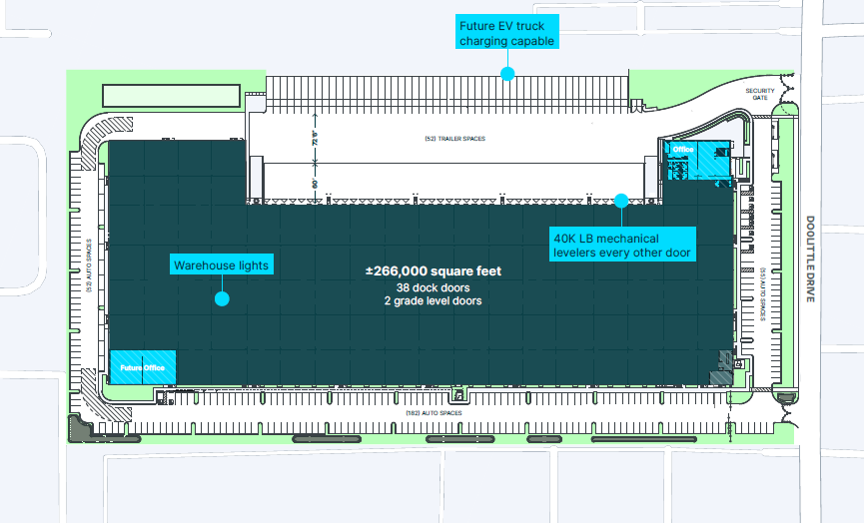Click the Future EV truck charging marker dot
This screenshot has width=864, height=523.
[x=507, y=73]
